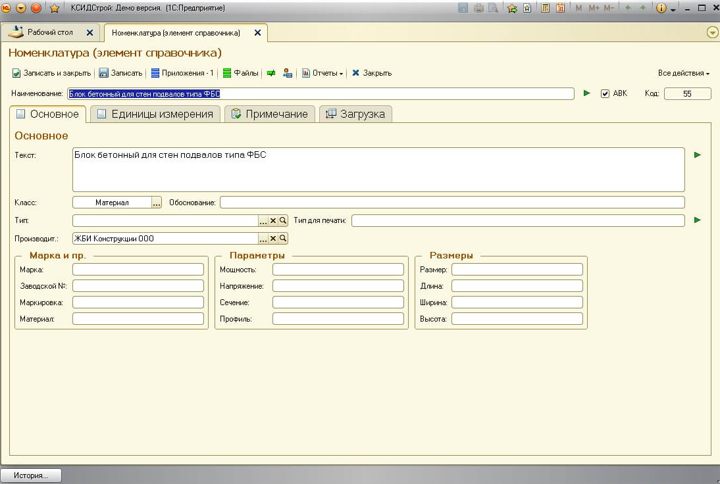Image resolution: width=720 pixels, height=484 pixels.
Task: Expand the Отчеты dropdown menu
Action: (x=323, y=73)
